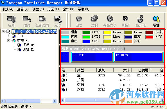Sort by the 大小 column header
167x109 pixels.
[123, 70]
